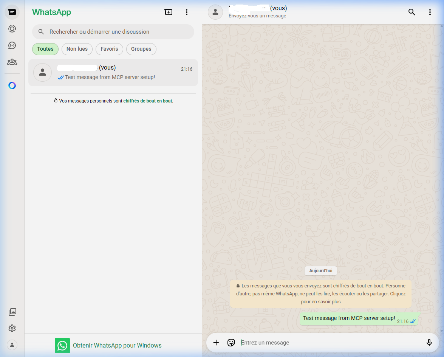Screen dimensions: 444x357
Task: Open the Channels icon in sidebar
Action: 12,45
